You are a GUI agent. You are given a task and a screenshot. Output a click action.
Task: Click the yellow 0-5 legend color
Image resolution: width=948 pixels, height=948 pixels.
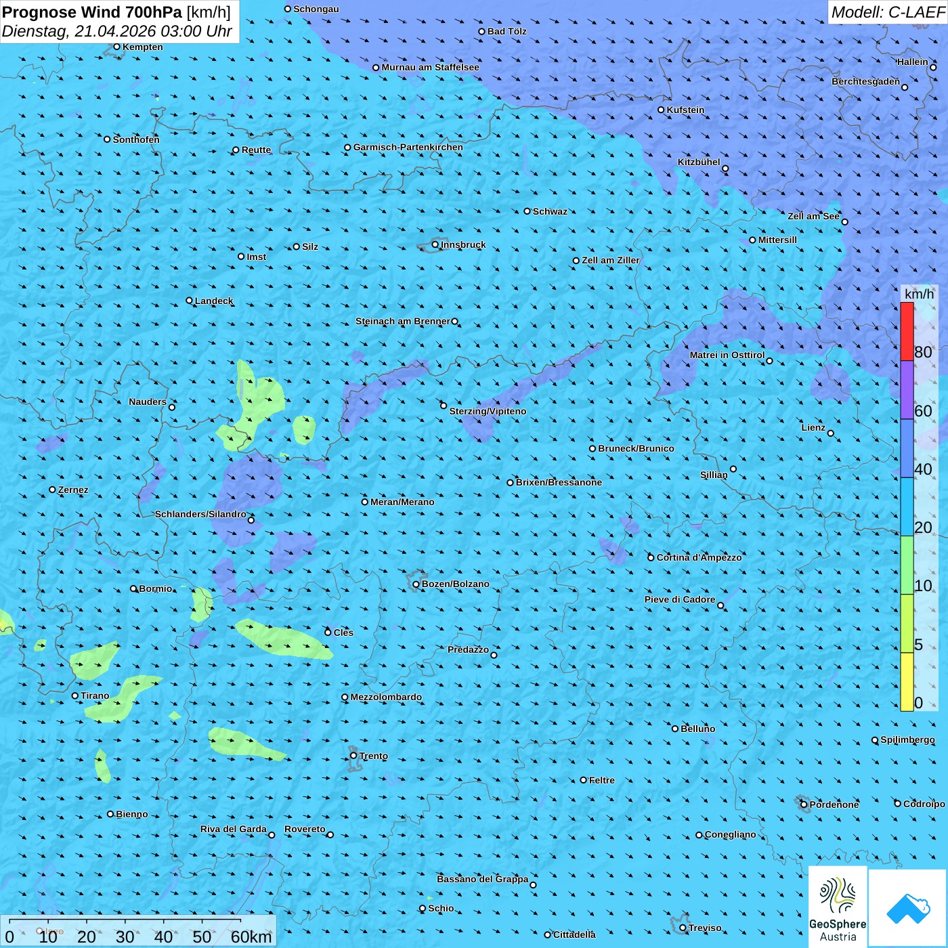(x=907, y=682)
